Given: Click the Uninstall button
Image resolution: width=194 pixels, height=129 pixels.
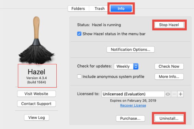Looking at the screenshot, I should coord(169,118).
